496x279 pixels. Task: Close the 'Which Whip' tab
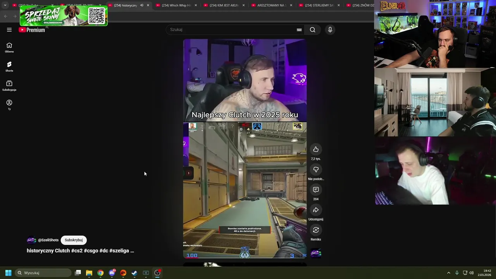point(196,5)
